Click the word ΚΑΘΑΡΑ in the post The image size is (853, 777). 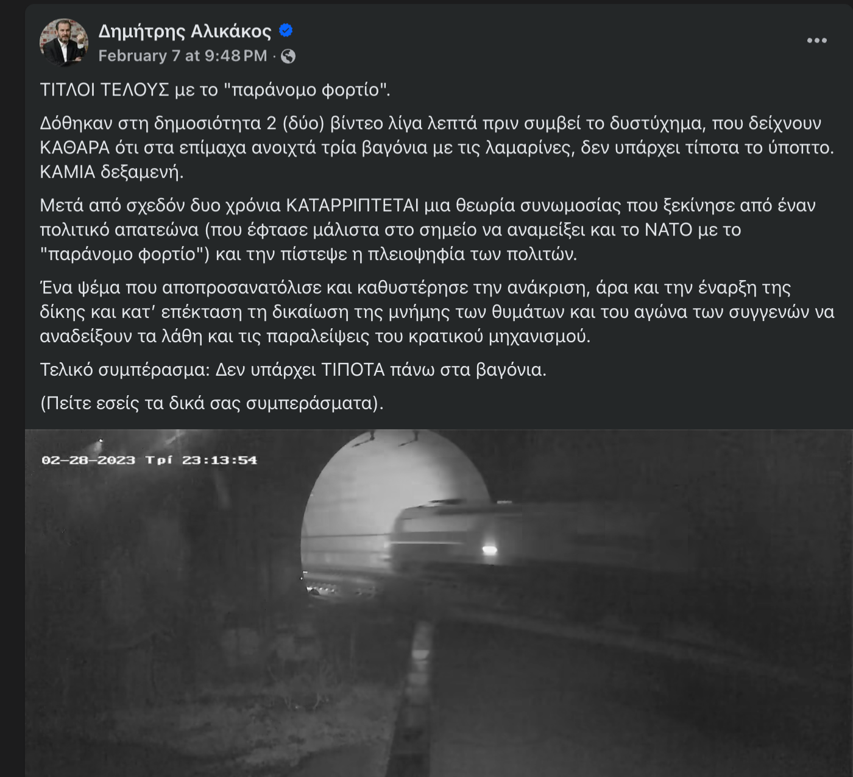coord(75,147)
